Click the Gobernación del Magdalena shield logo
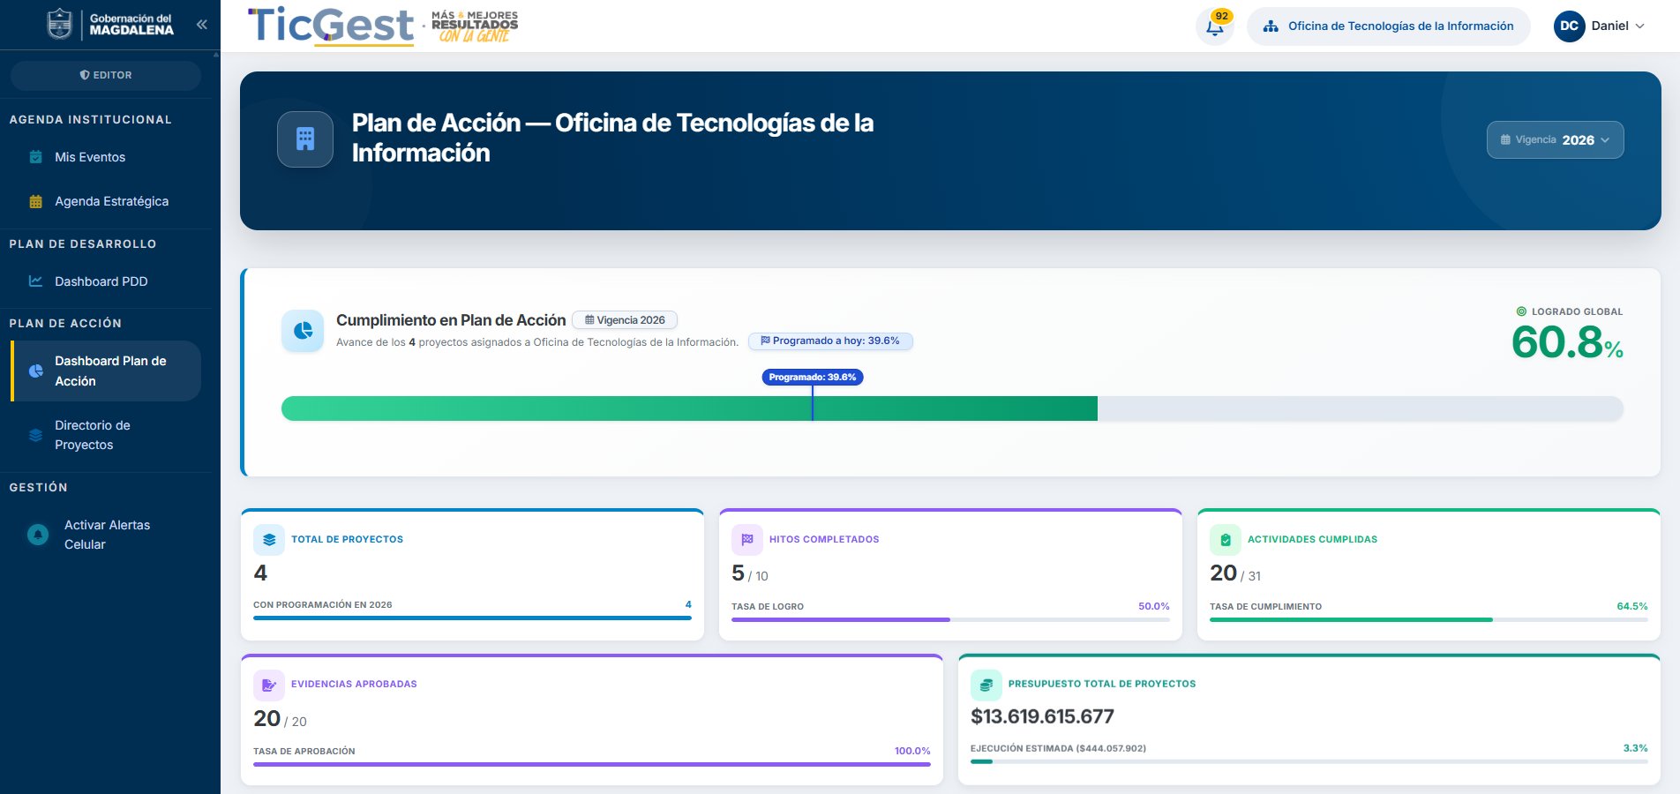The image size is (1680, 794). (x=59, y=24)
